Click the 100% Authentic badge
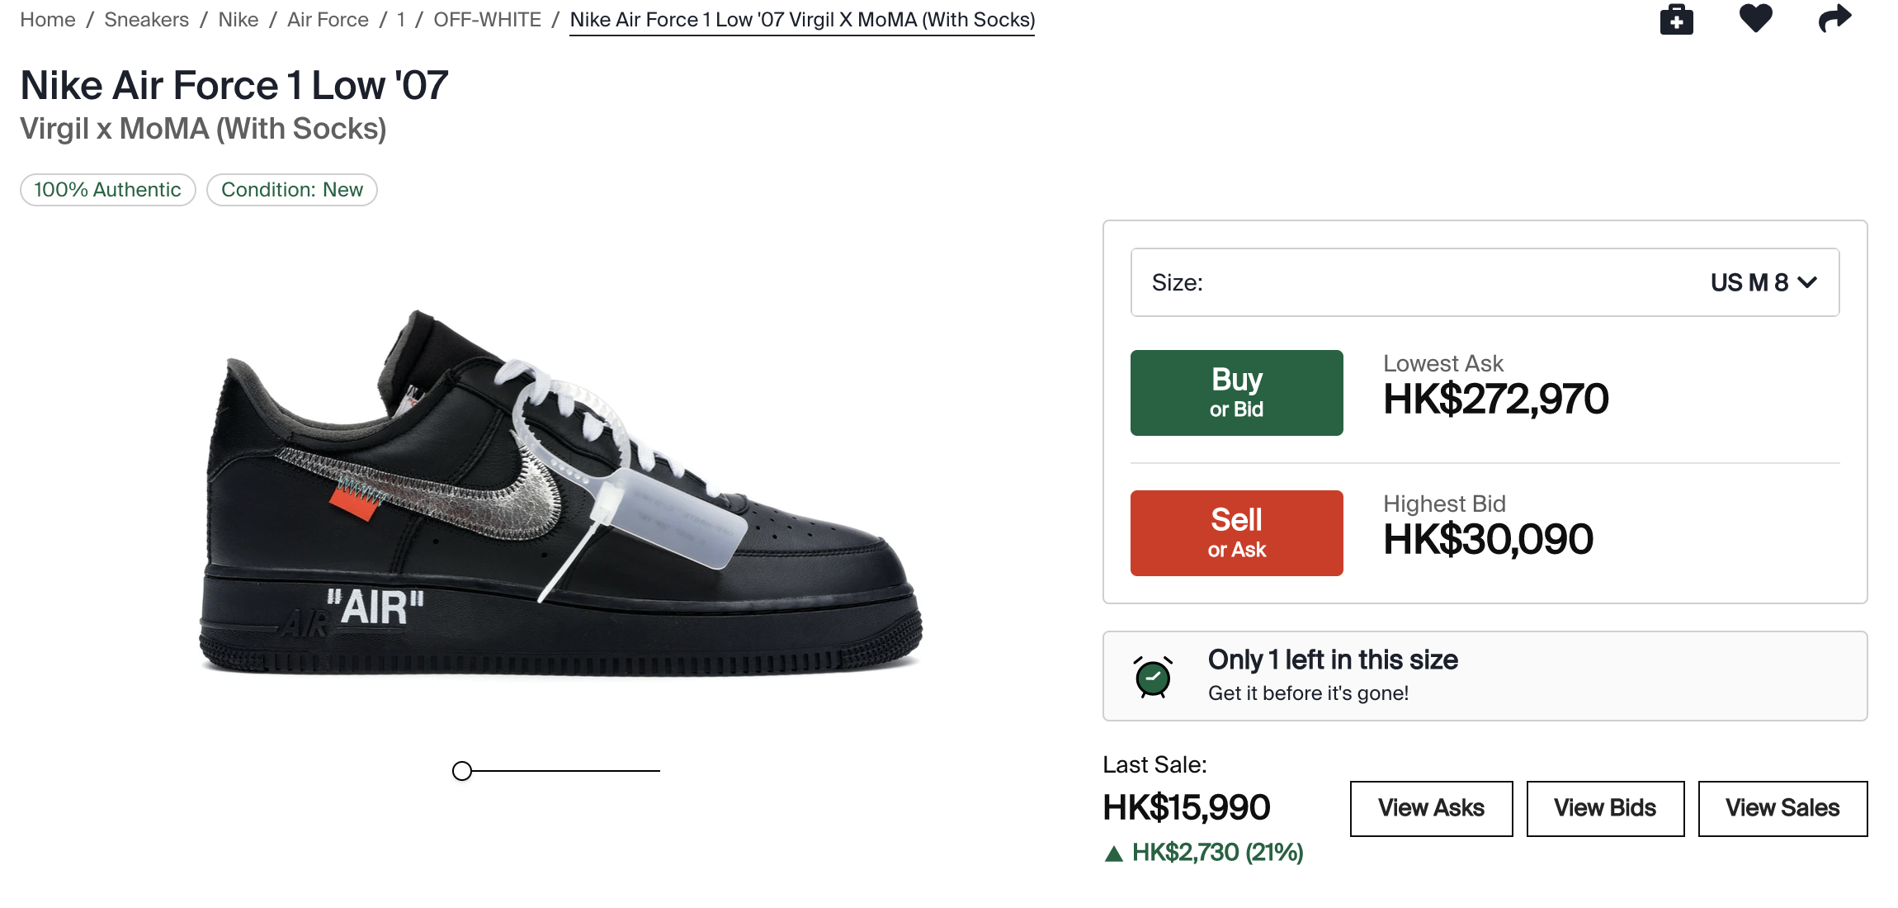This screenshot has height=908, width=1898. (107, 190)
